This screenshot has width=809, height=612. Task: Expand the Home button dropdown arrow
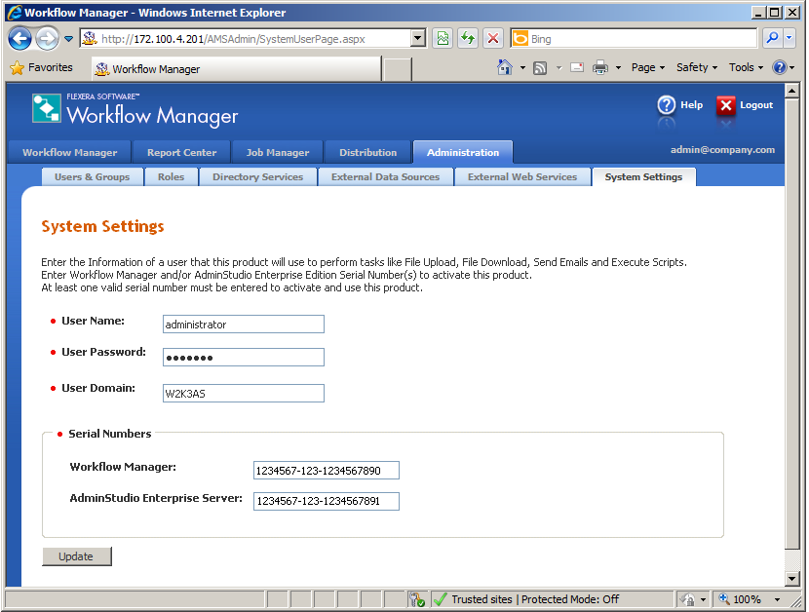(522, 67)
